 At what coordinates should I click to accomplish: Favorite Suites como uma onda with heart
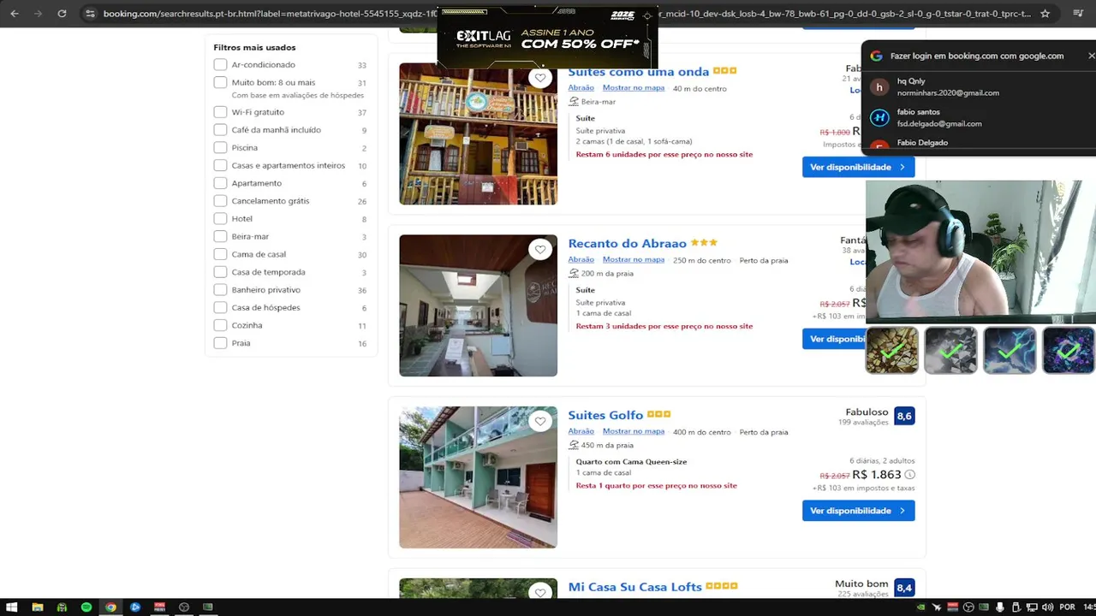(540, 78)
